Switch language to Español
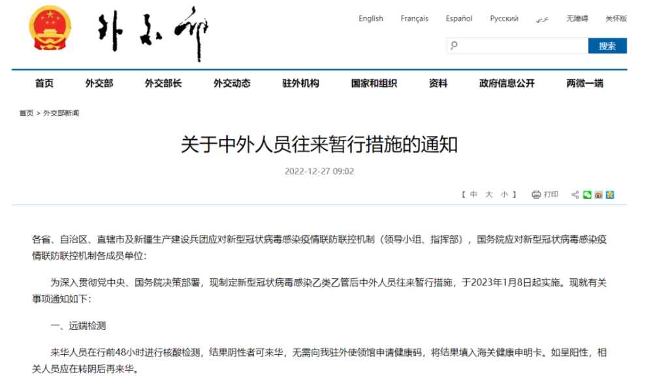This screenshot has width=653, height=388. [x=459, y=18]
